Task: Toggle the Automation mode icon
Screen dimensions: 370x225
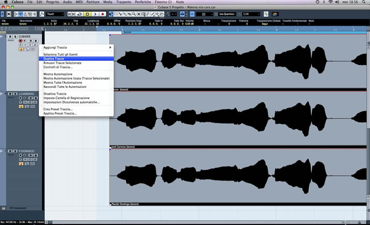Action: pos(42,14)
